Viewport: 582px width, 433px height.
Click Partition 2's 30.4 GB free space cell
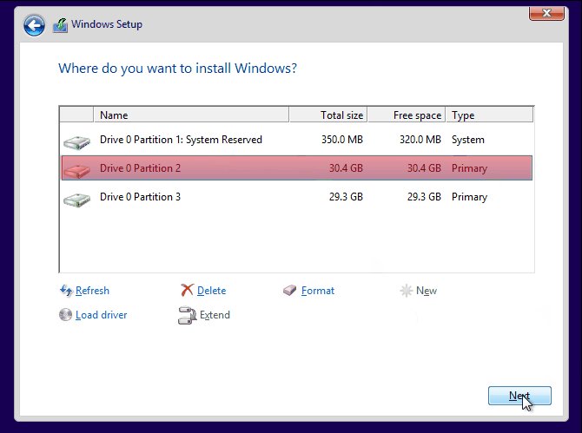coord(424,168)
